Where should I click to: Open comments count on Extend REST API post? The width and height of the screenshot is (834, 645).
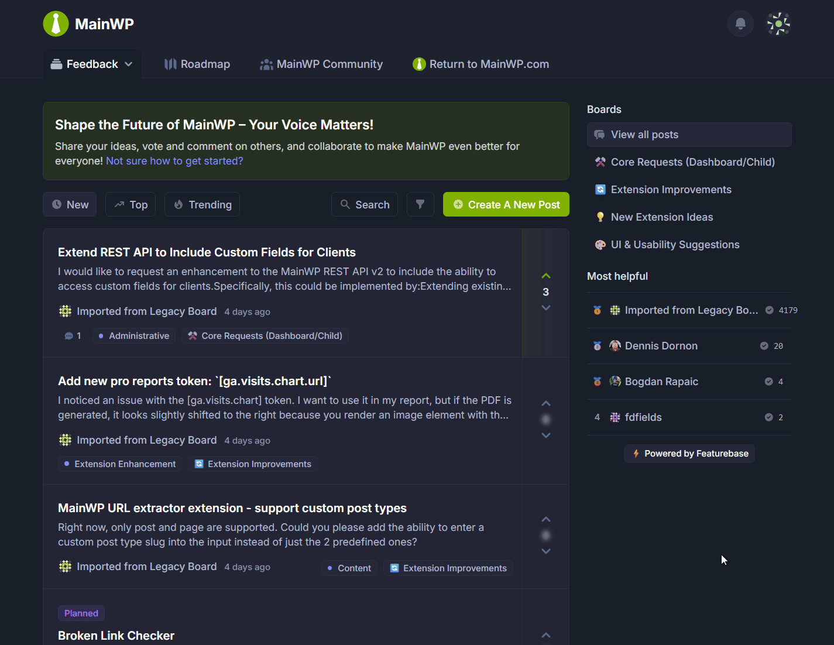pos(73,336)
